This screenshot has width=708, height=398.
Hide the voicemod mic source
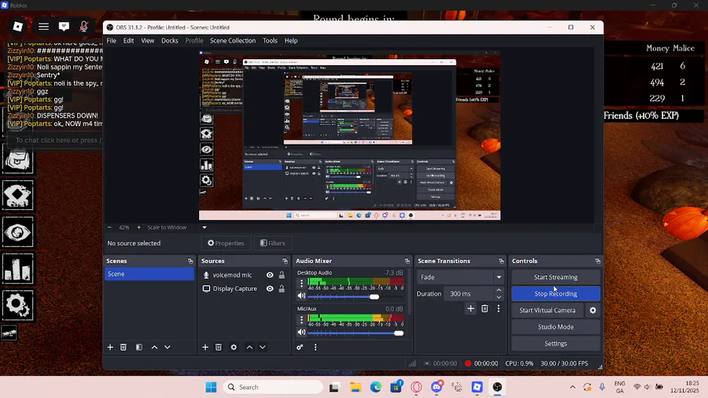point(270,275)
